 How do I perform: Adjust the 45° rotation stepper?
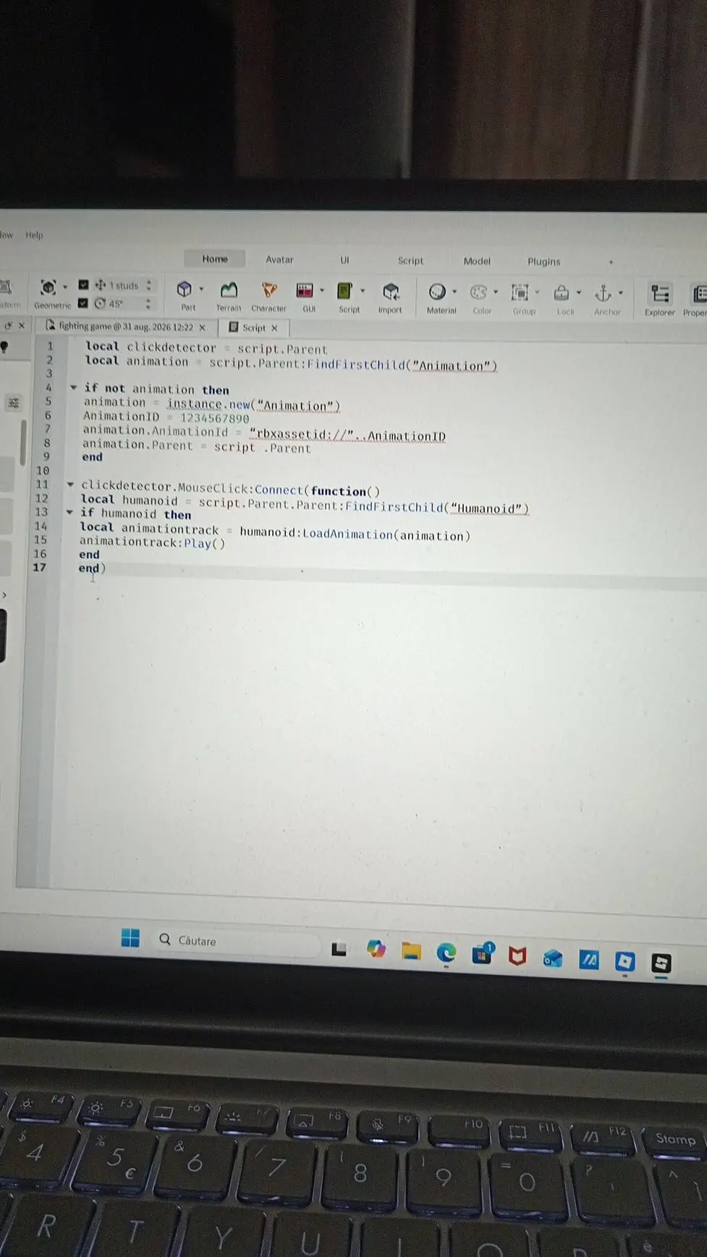(148, 304)
